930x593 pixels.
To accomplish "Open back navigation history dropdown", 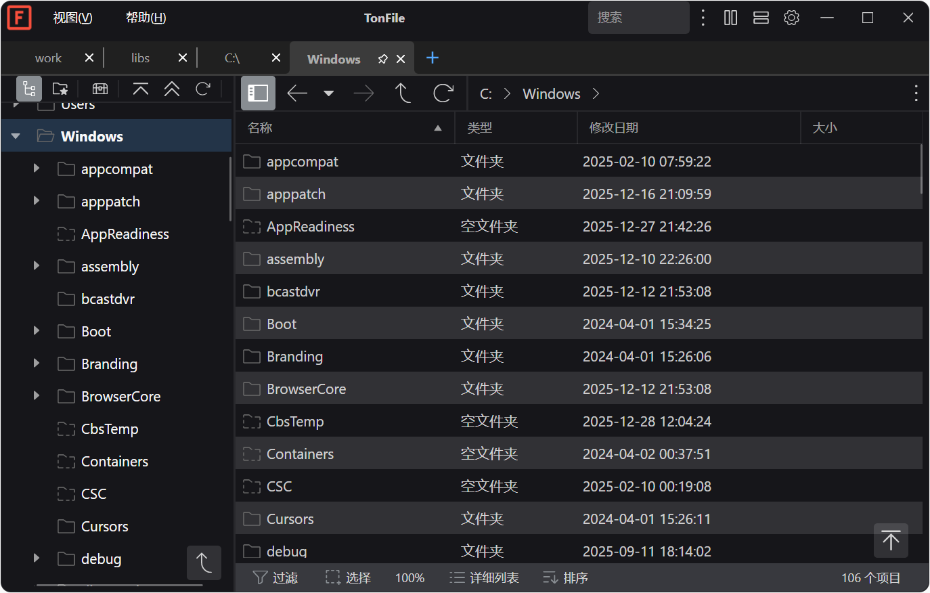I will click(x=329, y=93).
